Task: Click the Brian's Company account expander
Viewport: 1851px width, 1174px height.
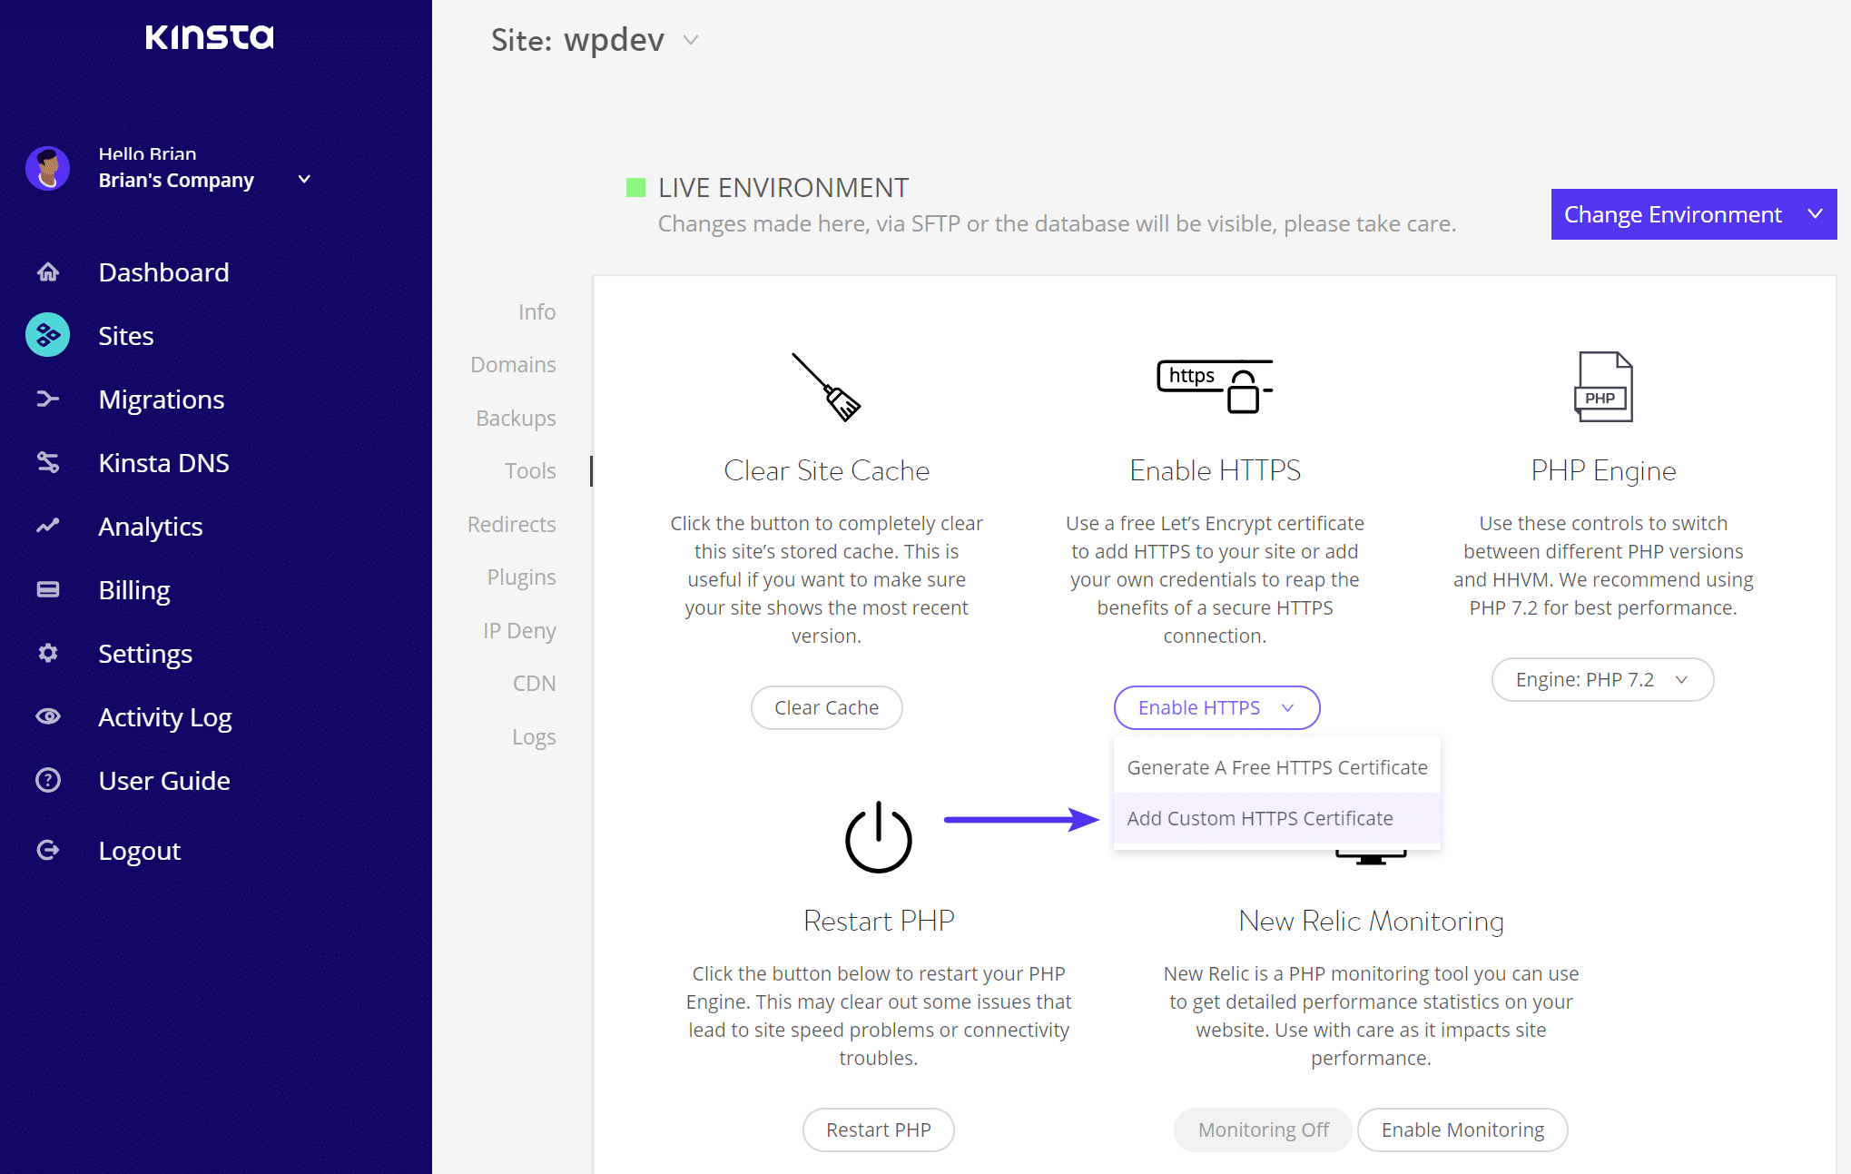Action: [x=303, y=180]
